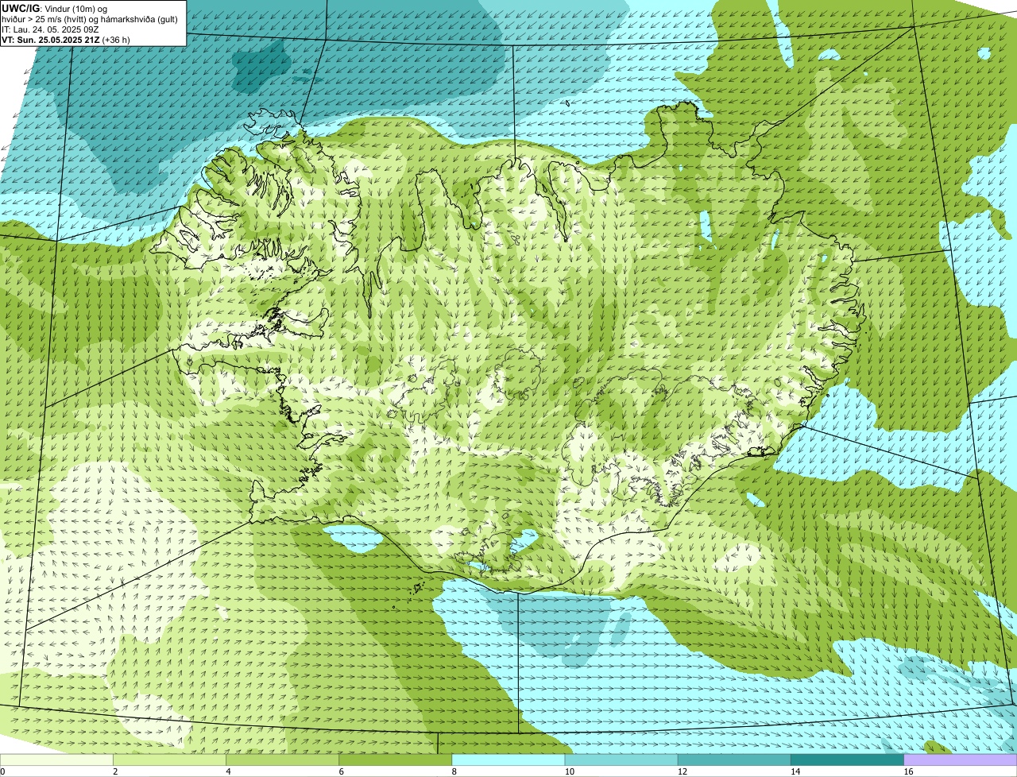The width and height of the screenshot is (1017, 777).
Task: Click the '(+36 h)' forecast offset text
Action: pyautogui.click(x=117, y=40)
